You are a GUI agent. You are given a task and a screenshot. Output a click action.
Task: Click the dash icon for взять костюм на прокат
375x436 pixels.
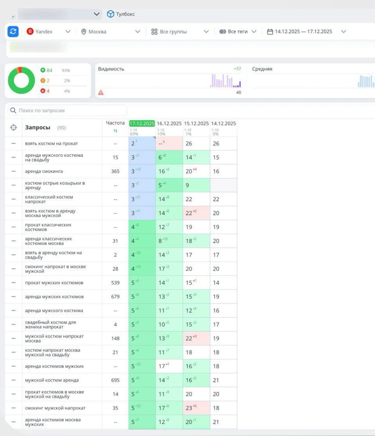click(x=13, y=143)
